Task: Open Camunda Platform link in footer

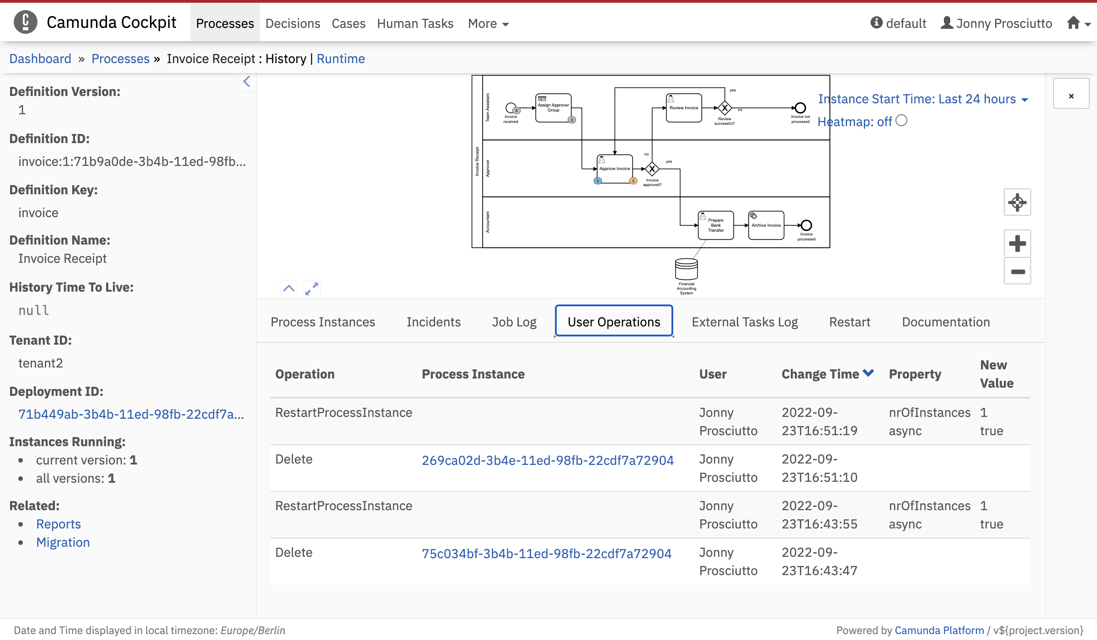Action: click(x=939, y=630)
